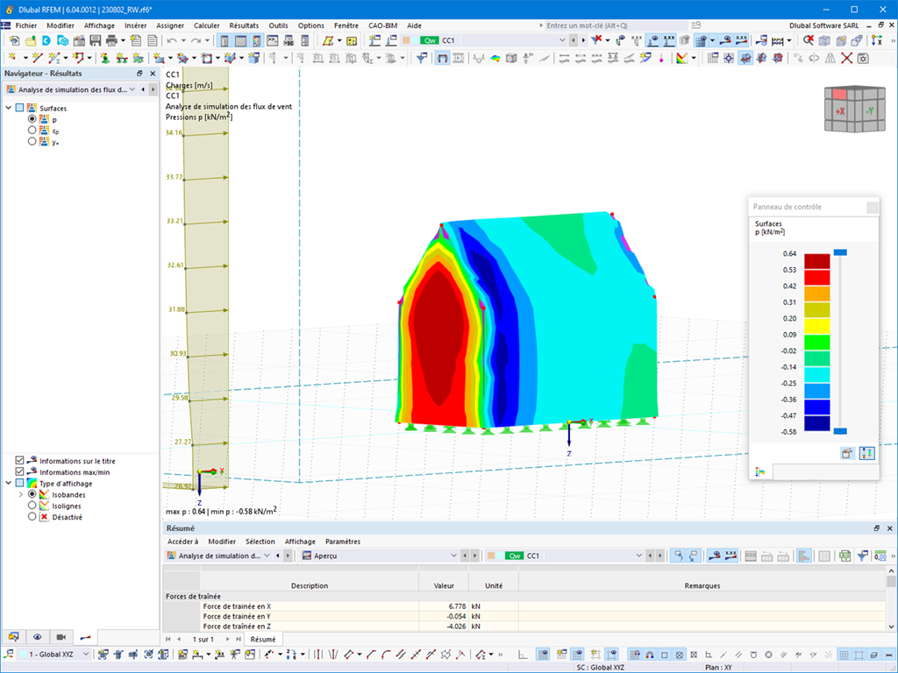Image resolution: width=898 pixels, height=673 pixels.
Task: Open the Calculer menu
Action: [206, 25]
